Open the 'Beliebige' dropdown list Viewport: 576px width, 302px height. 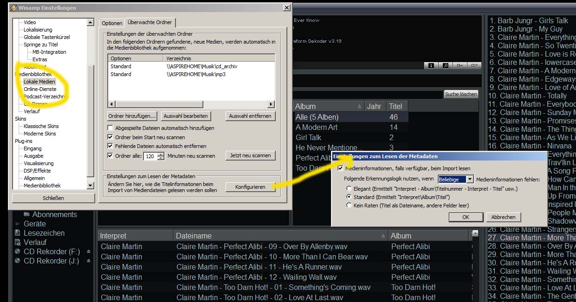point(470,179)
